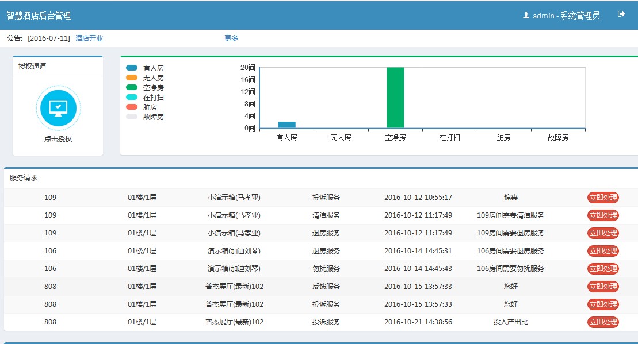This screenshot has height=344, width=638.
Task: Click 立即处理 for 109 清洁服务 request
Action: (603, 215)
